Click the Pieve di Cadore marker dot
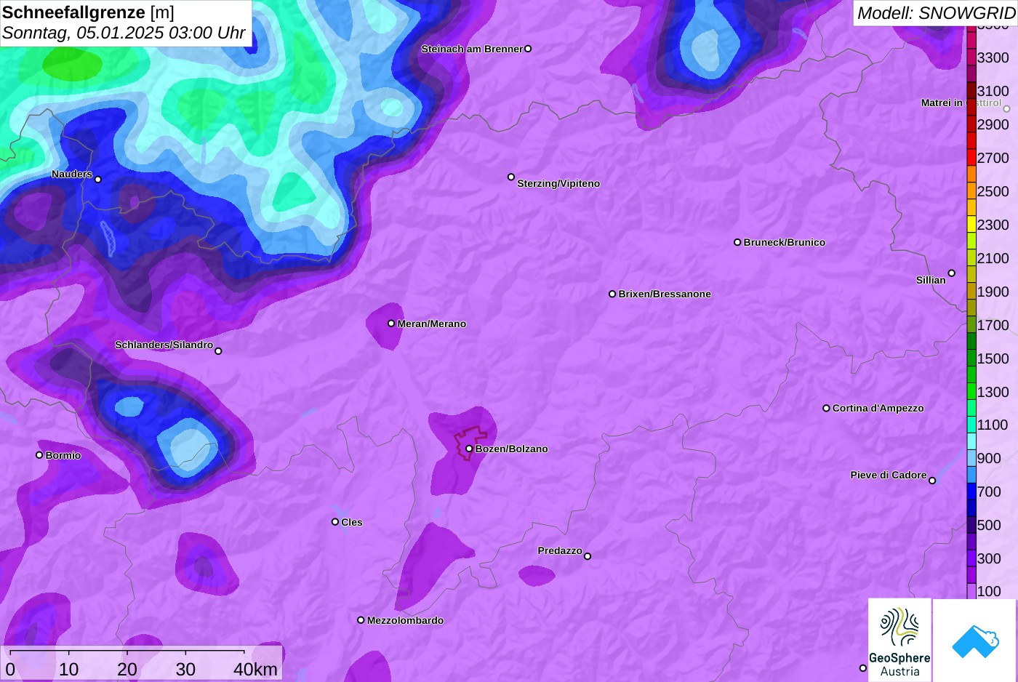The height and width of the screenshot is (682, 1018). [932, 481]
